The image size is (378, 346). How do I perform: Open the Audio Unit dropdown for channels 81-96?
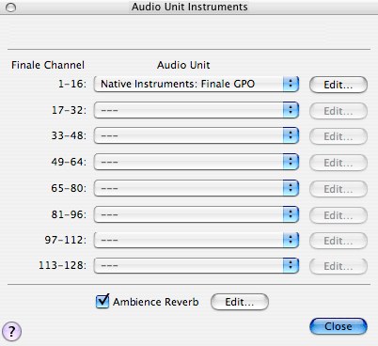pos(197,214)
